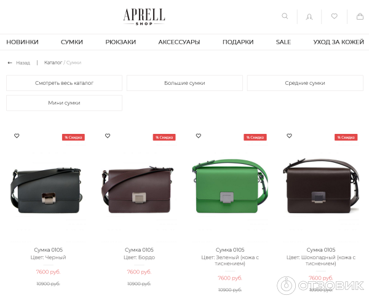
Task: Open the shopping bag cart icon
Action: (360, 16)
